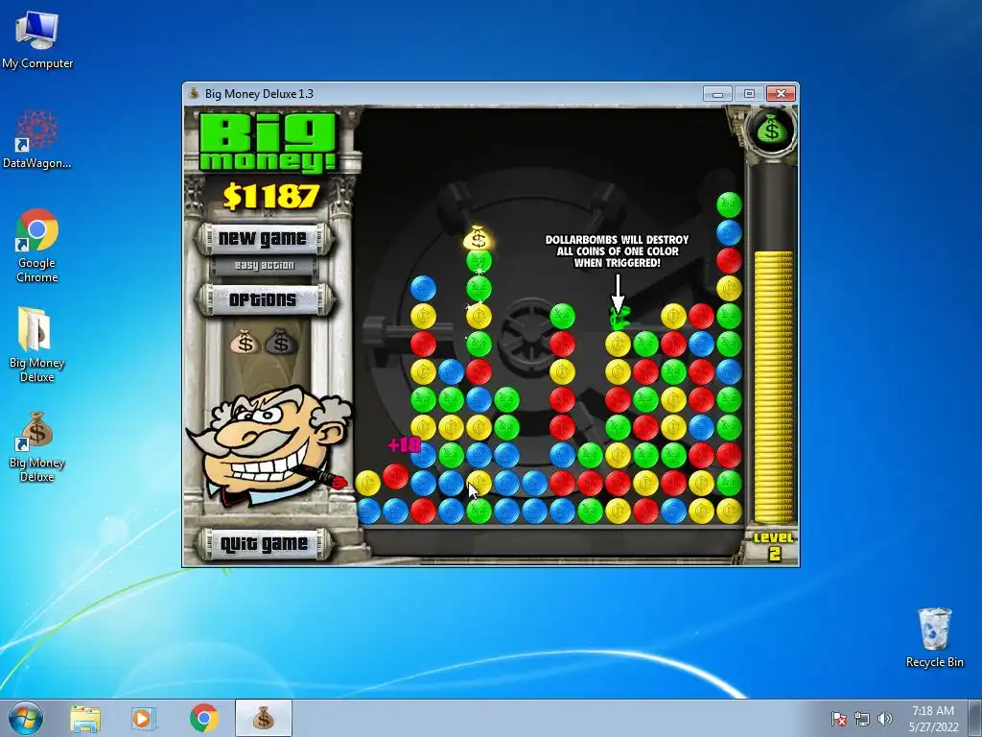Click the bottom-left corner blue coin
This screenshot has width=982, height=737.
[x=367, y=511]
